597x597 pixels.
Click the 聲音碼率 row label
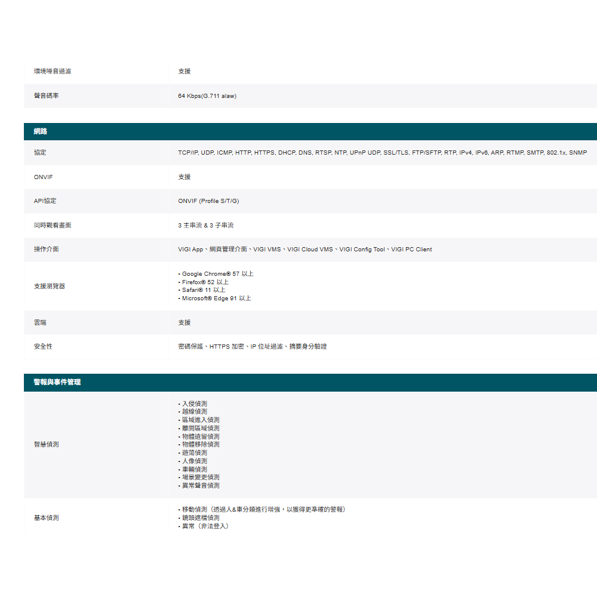point(46,96)
